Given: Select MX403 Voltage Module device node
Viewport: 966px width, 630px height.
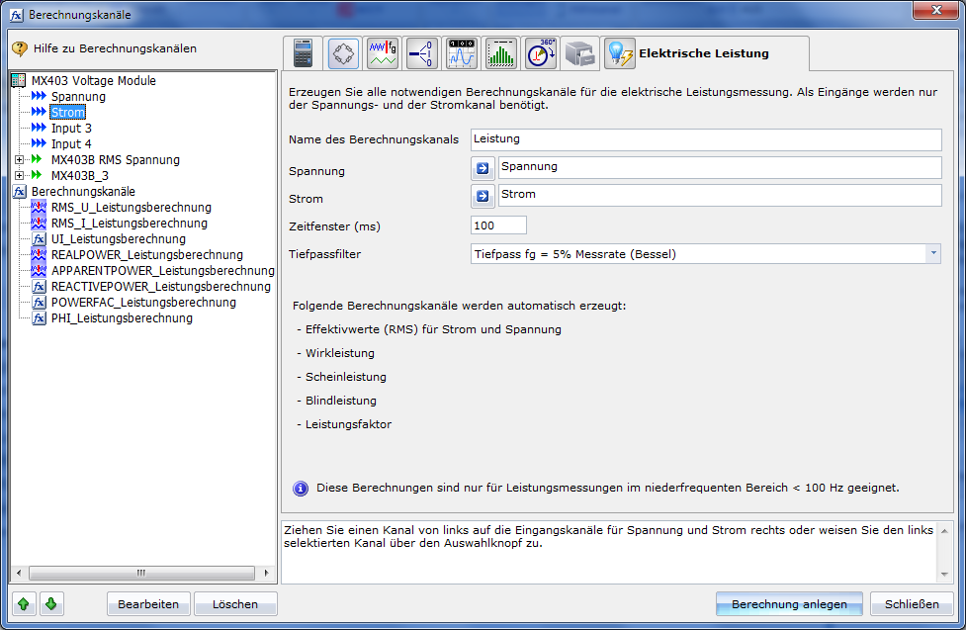Looking at the screenshot, I should click(x=94, y=81).
